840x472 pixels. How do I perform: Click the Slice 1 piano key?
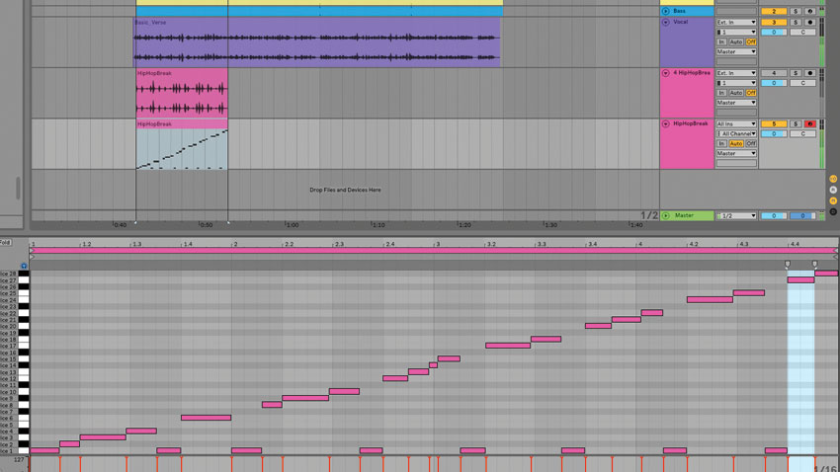24,450
